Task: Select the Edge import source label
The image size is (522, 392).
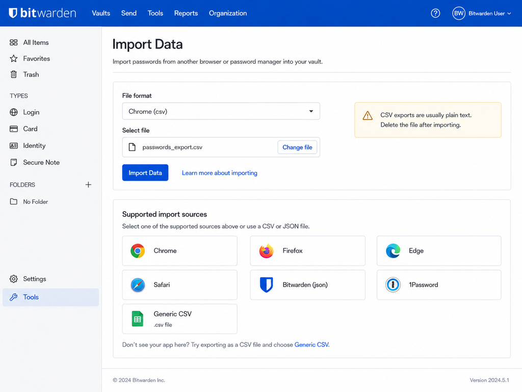Action: coord(416,251)
